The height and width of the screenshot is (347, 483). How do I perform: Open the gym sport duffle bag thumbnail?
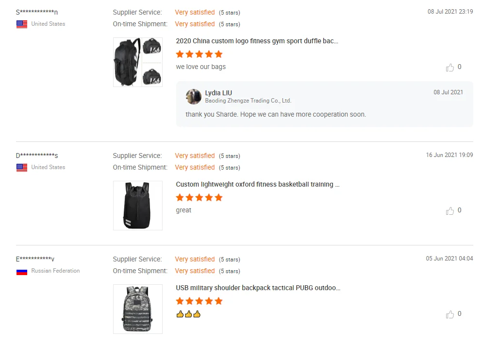click(138, 62)
